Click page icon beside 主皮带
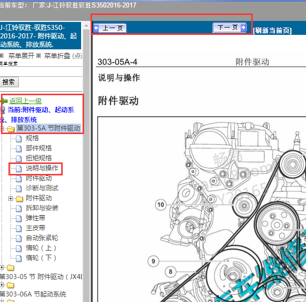 19,229
